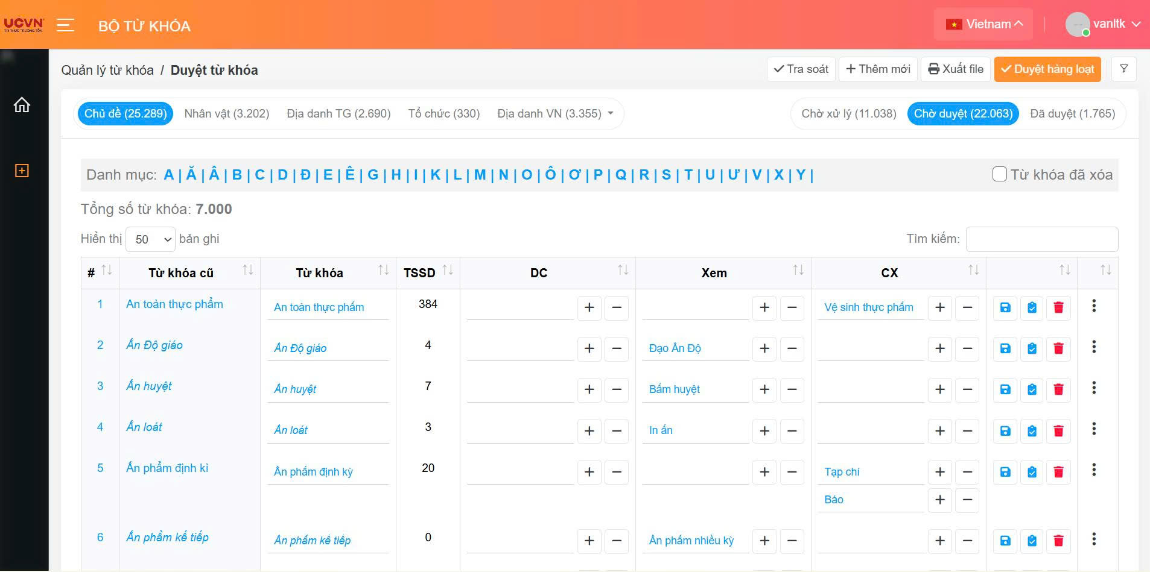Switch to the Tổ chức (330) tab

click(x=444, y=113)
